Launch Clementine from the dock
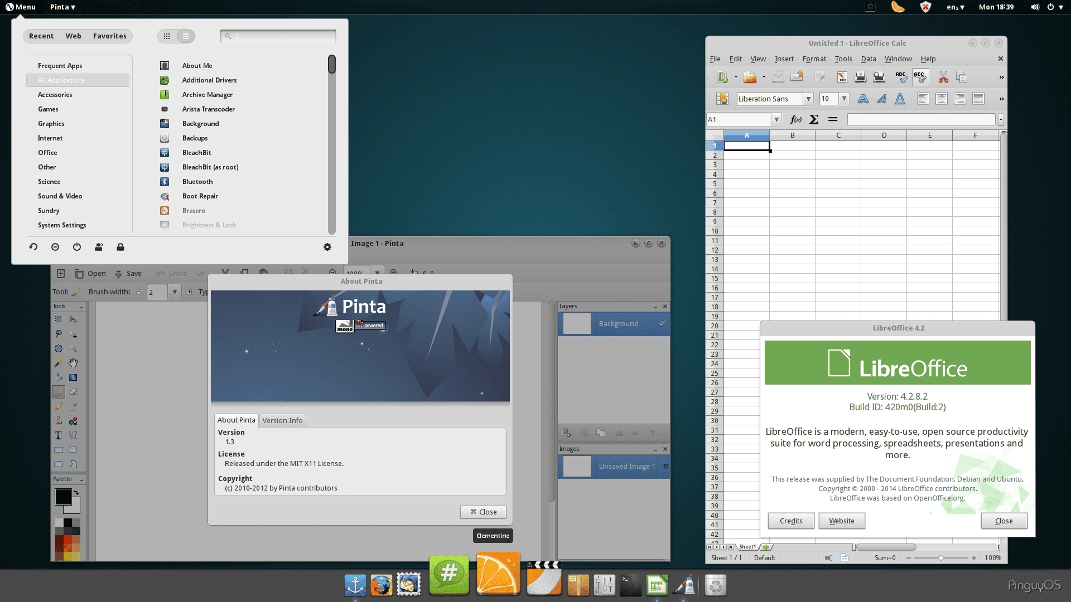1071x602 pixels. click(x=498, y=573)
